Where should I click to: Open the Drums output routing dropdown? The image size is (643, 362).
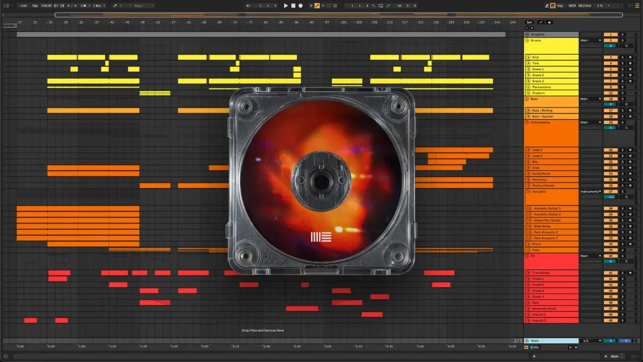(x=590, y=40)
